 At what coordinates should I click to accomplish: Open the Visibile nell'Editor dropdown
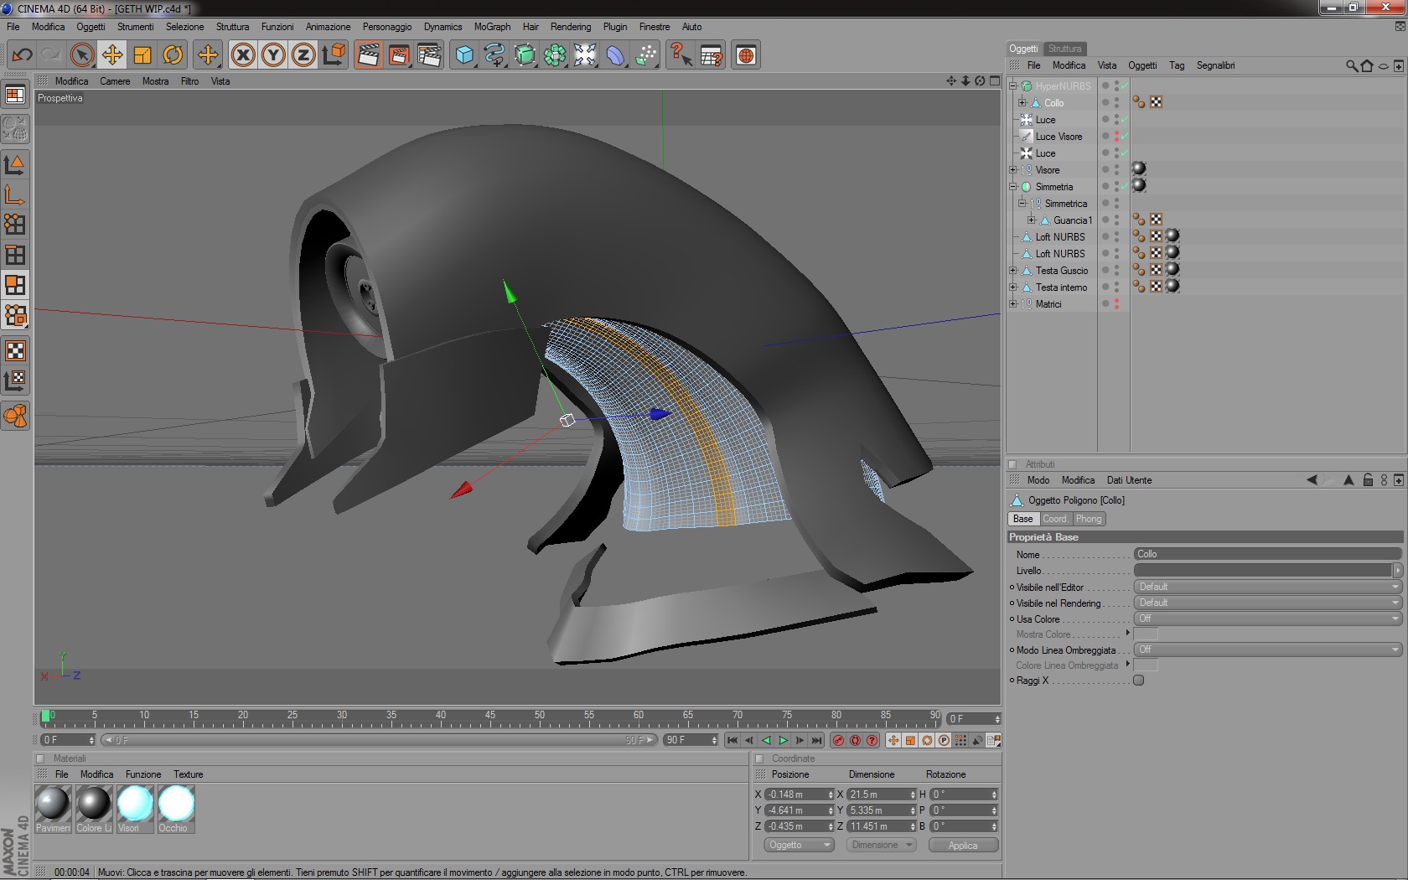coord(1267,587)
